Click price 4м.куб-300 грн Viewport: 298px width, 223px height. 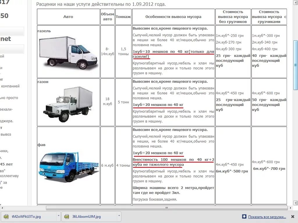228,49
